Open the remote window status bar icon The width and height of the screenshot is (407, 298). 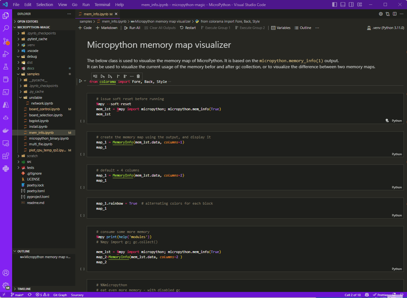(x=4, y=295)
